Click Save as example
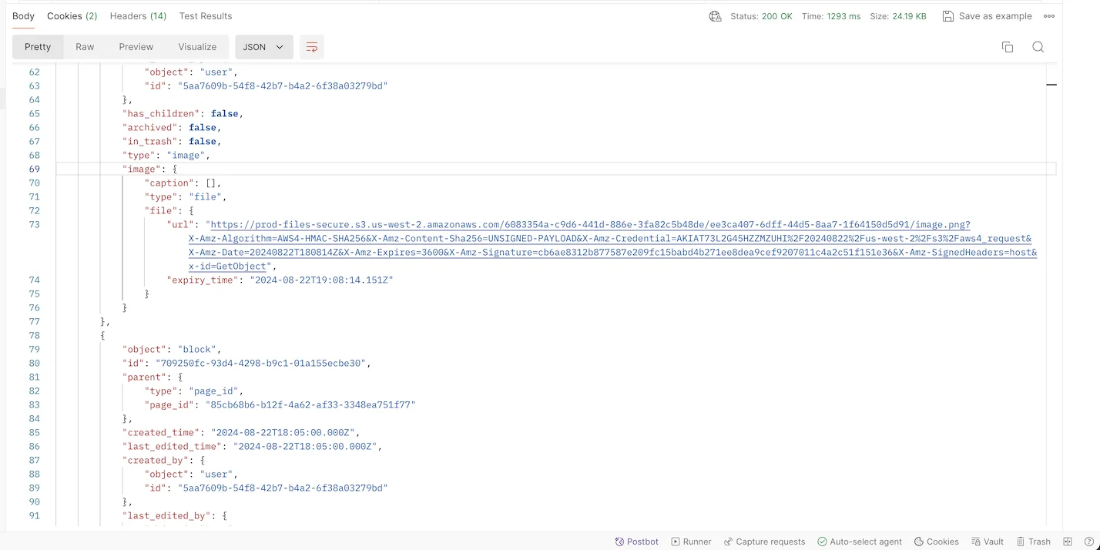 [987, 16]
